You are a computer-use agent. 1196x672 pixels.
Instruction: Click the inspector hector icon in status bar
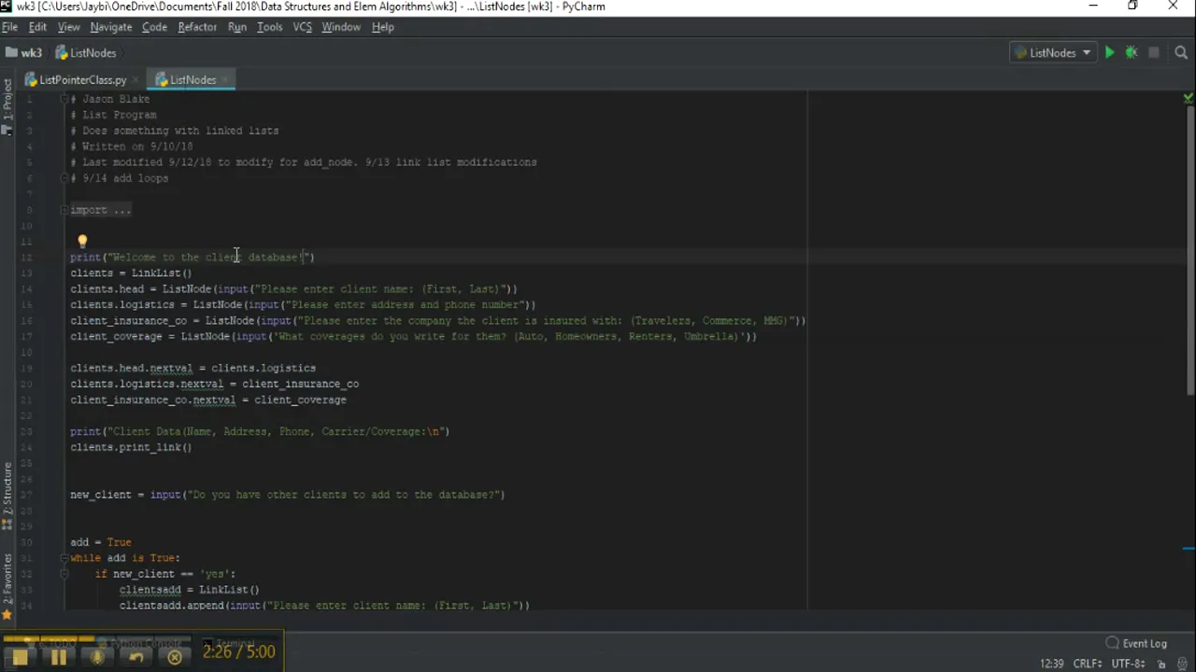(x=1181, y=664)
